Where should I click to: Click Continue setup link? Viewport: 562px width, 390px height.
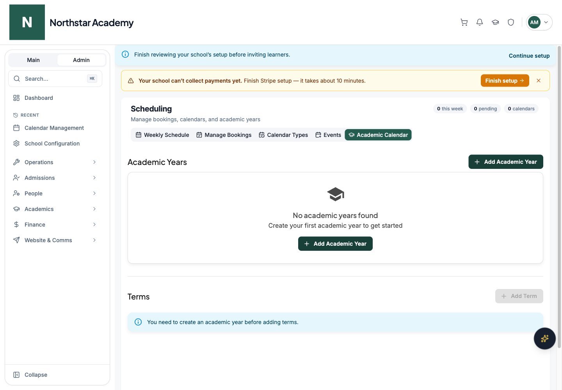point(529,56)
